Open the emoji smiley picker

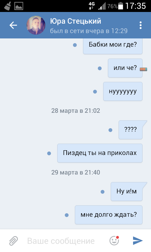[x=114, y=241]
